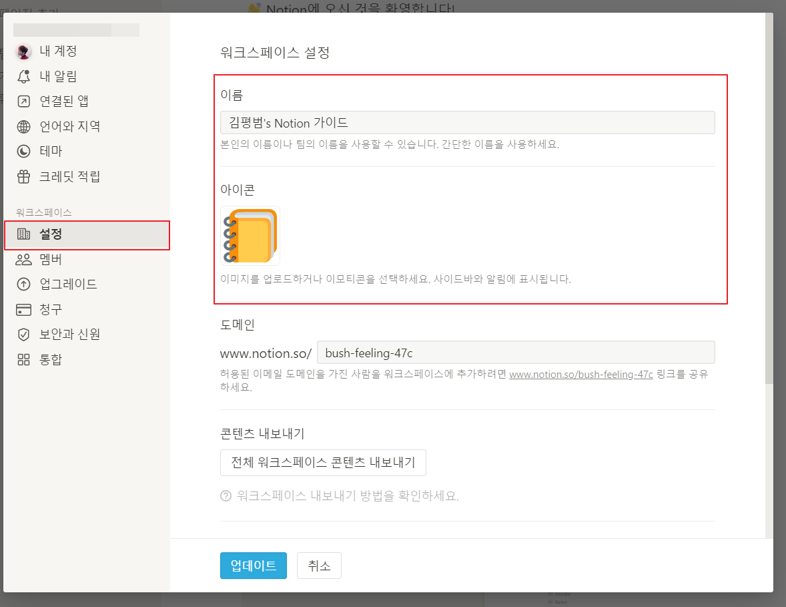Click the domain field bush-feeling-47c
The width and height of the screenshot is (786, 607).
pyautogui.click(x=516, y=353)
